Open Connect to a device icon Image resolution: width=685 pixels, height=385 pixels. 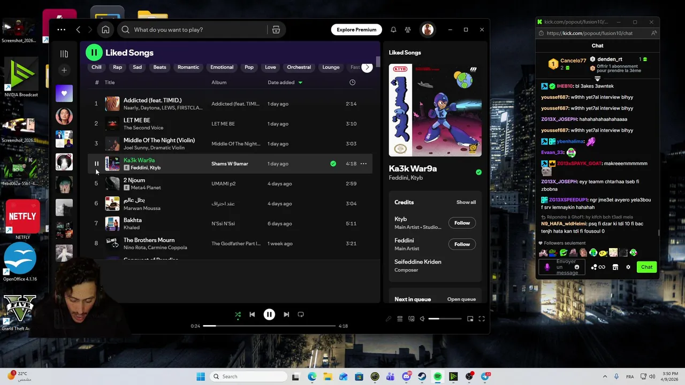pos(412,319)
